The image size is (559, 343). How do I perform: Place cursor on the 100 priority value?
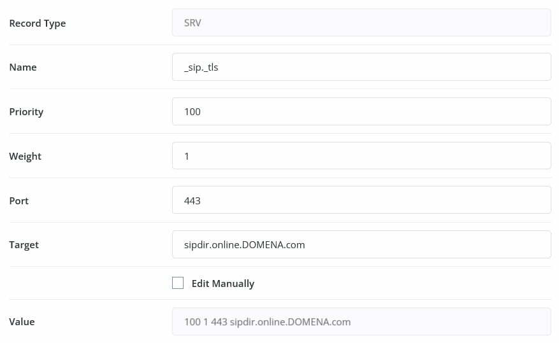(x=192, y=112)
